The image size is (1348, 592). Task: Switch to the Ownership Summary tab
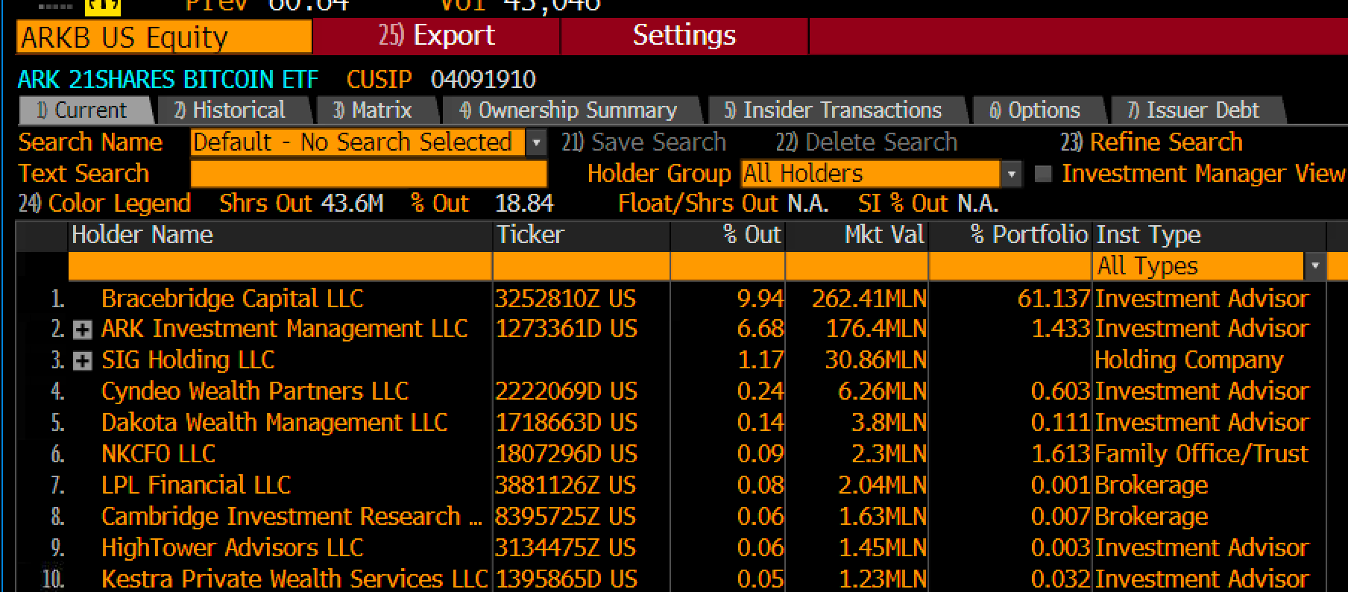point(569,110)
